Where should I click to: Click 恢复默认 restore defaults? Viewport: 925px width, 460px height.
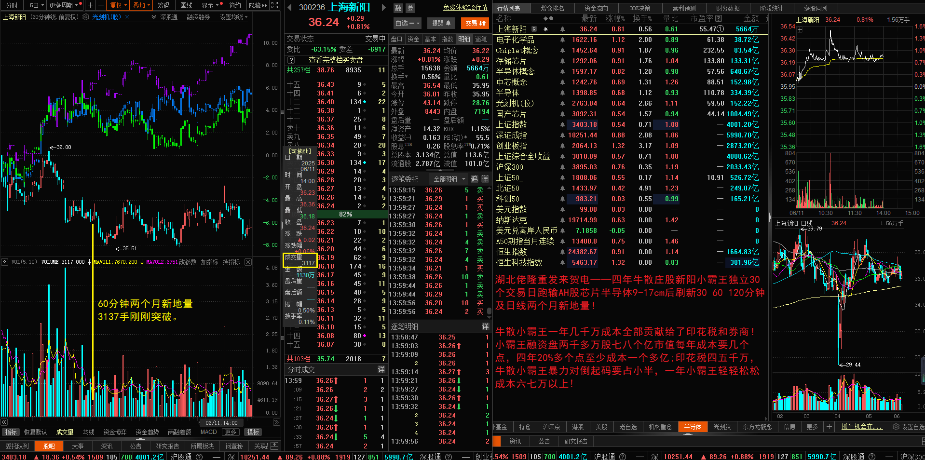[35, 432]
